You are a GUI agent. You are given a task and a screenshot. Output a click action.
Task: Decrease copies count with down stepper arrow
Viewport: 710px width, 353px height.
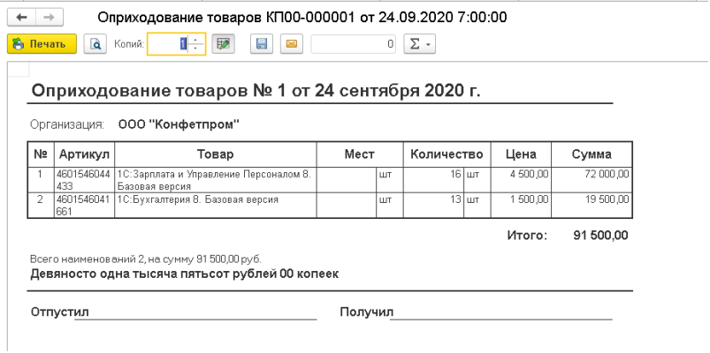point(195,49)
